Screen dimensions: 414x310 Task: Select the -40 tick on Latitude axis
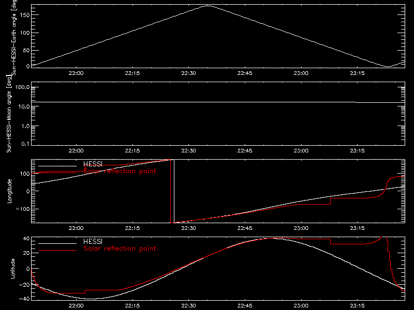point(24,299)
